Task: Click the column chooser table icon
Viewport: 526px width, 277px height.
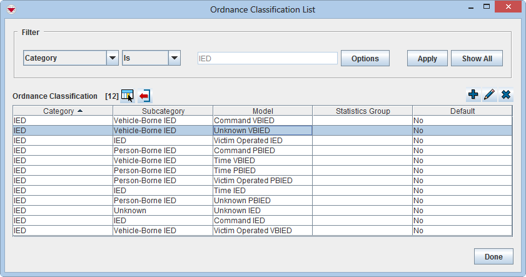Action: [127, 95]
